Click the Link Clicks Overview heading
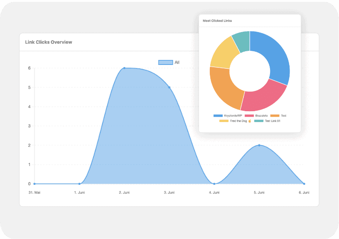 (x=49, y=42)
